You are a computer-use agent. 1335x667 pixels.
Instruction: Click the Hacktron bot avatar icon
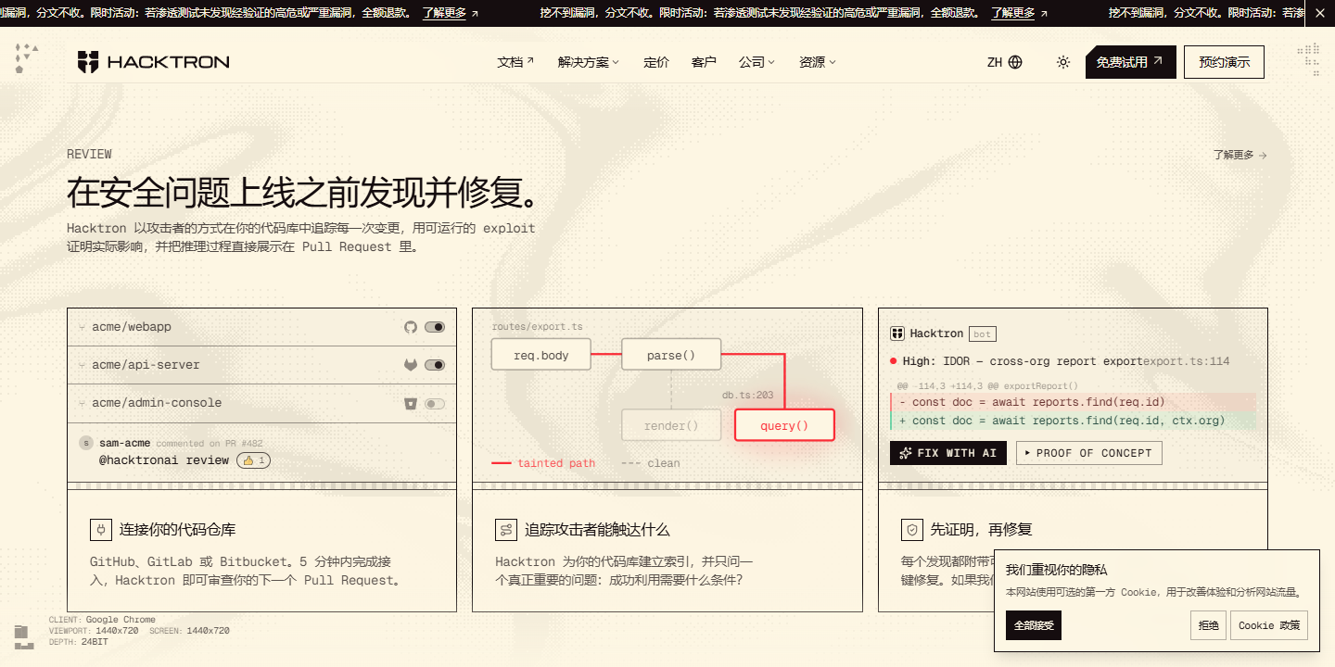897,333
